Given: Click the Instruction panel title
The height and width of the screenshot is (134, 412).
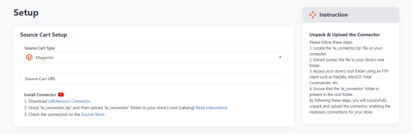Looking at the screenshot, I should coord(334,15).
